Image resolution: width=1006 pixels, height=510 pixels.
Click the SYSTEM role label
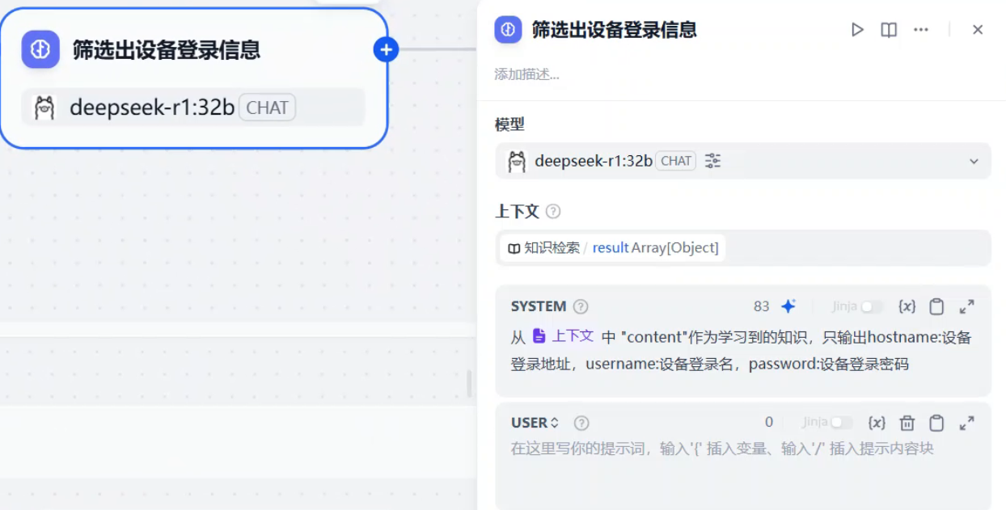pyautogui.click(x=539, y=306)
